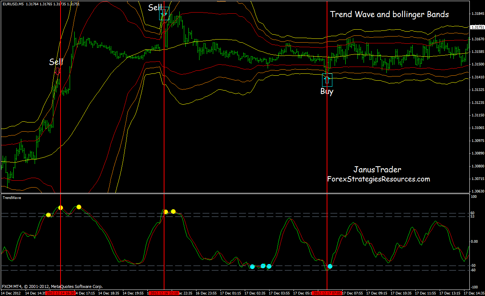Click the TrendWave scale value 100
485x296 pixels.
pos(474,197)
